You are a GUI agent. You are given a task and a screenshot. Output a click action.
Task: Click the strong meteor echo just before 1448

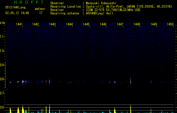[x=131, y=82]
